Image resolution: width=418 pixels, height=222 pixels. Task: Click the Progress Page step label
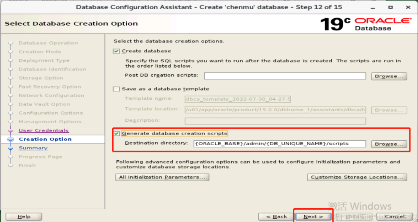tap(40, 157)
